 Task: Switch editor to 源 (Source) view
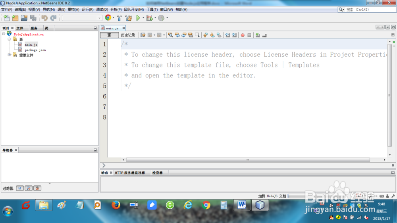(x=109, y=35)
